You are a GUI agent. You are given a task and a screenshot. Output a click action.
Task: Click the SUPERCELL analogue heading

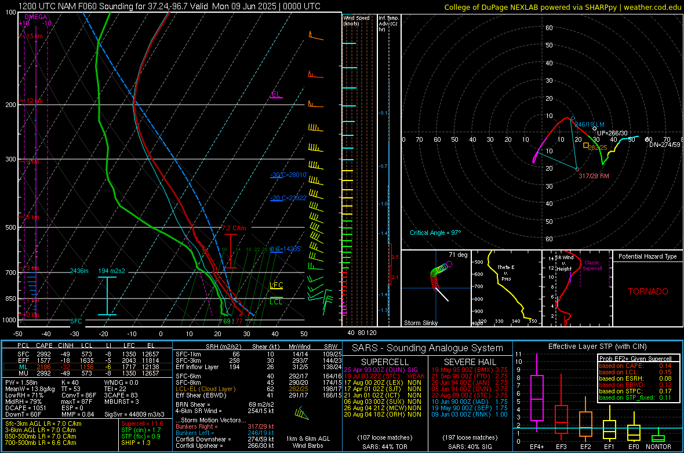coord(385,362)
